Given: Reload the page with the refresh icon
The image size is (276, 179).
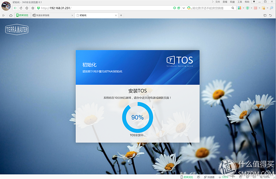Looking at the screenshot, I should pyautogui.click(x=21, y=8).
